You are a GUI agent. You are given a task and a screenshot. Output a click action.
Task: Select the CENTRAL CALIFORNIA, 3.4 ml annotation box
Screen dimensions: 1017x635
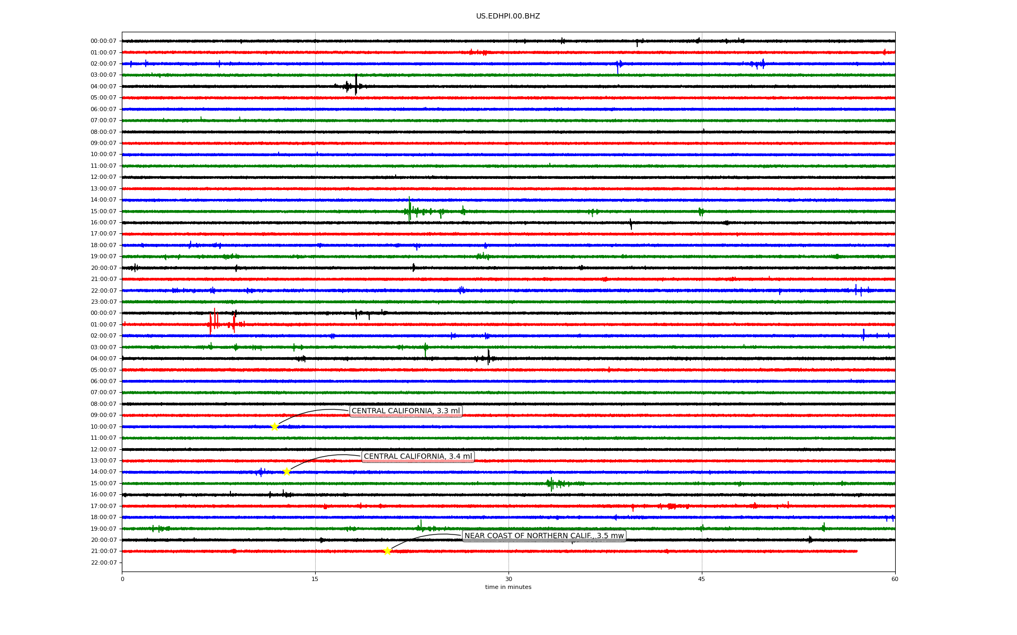[x=418, y=457]
